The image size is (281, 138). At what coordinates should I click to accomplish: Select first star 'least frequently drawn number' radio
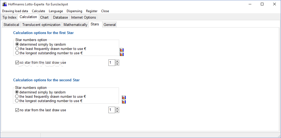click(x=17, y=49)
